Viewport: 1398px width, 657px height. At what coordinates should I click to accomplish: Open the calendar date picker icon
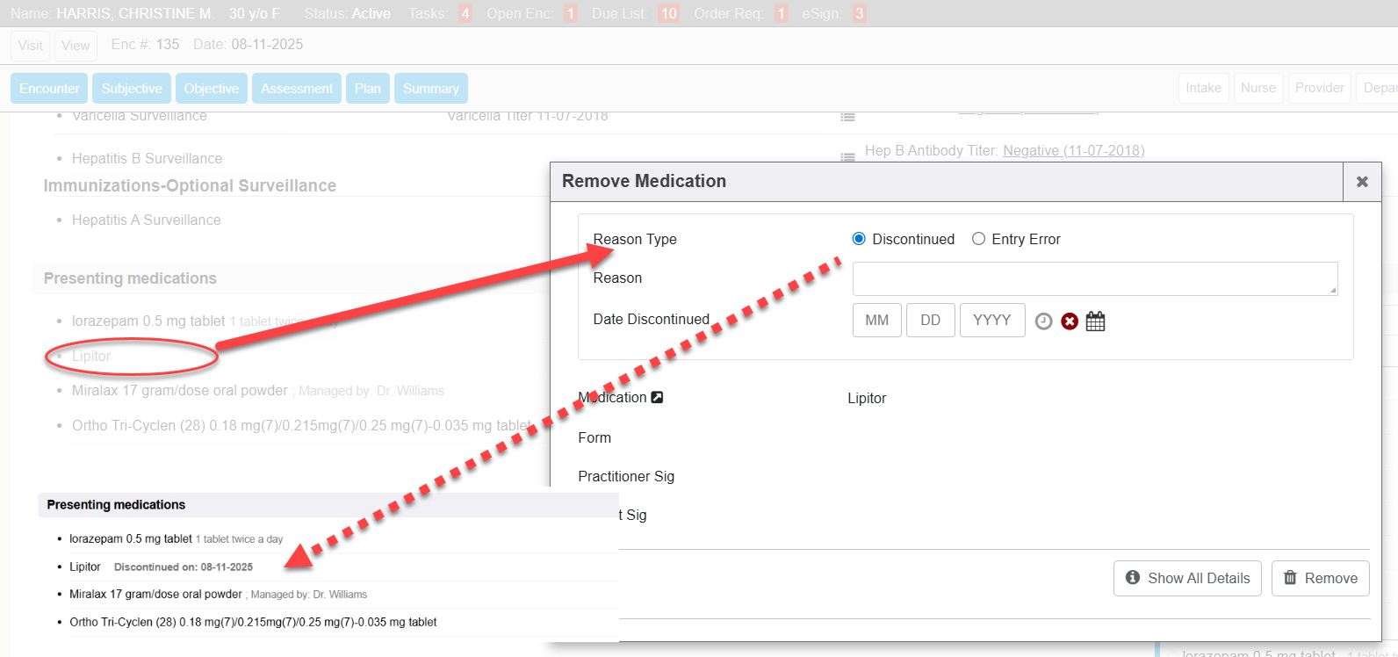coord(1095,321)
